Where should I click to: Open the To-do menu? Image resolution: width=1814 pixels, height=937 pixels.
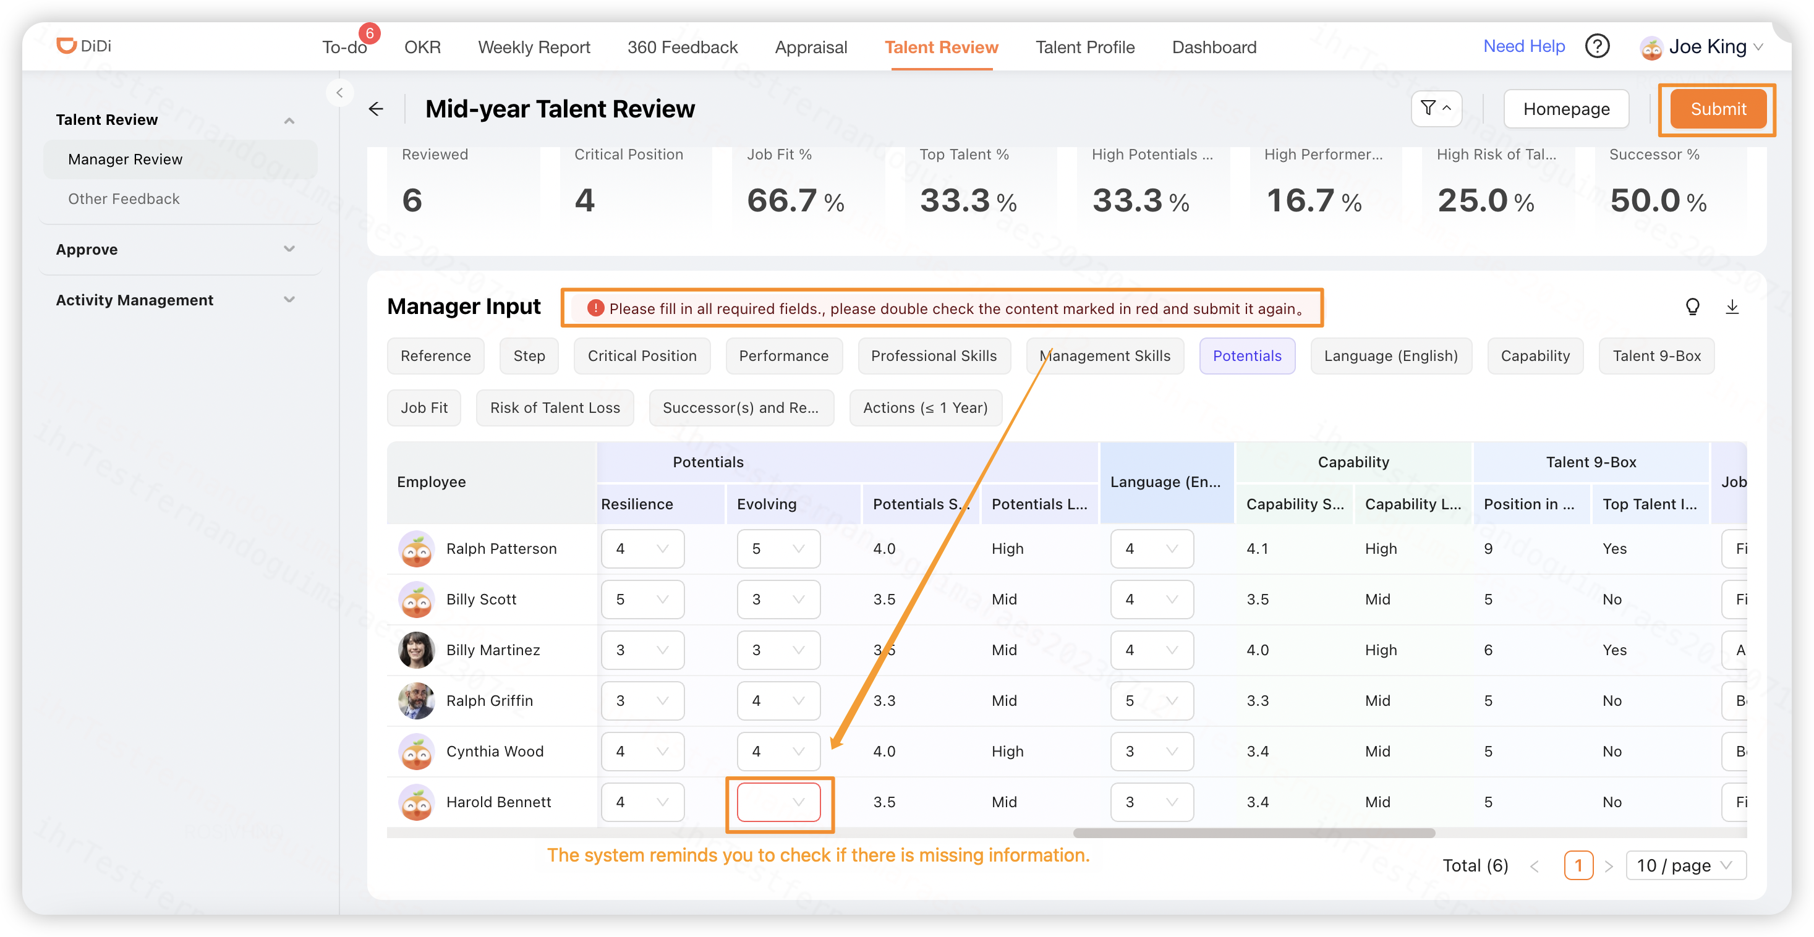344,47
